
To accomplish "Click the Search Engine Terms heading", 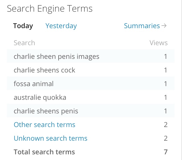I will click(50, 9).
